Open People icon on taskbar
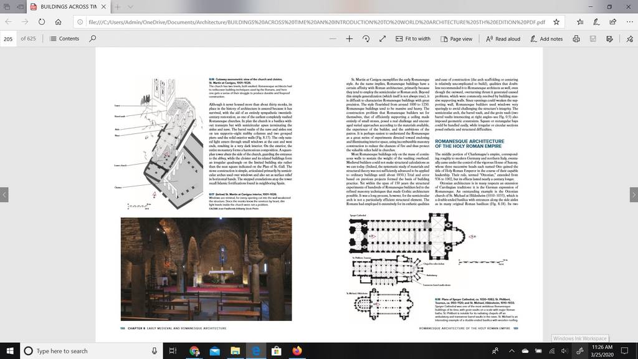This screenshot has width=638, height=359. (x=495, y=351)
